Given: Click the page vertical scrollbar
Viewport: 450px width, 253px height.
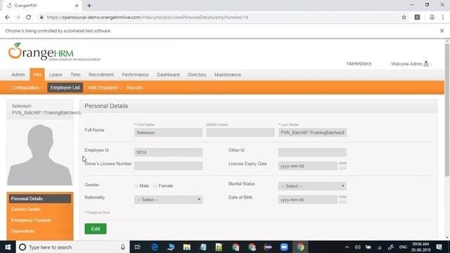Looking at the screenshot, I should (447, 110).
